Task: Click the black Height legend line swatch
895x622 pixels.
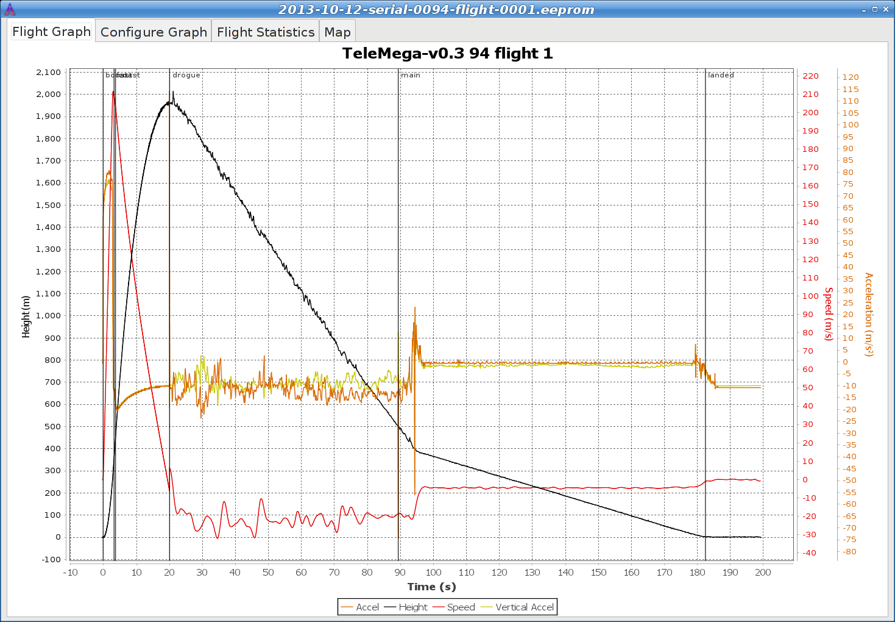Action: (390, 607)
